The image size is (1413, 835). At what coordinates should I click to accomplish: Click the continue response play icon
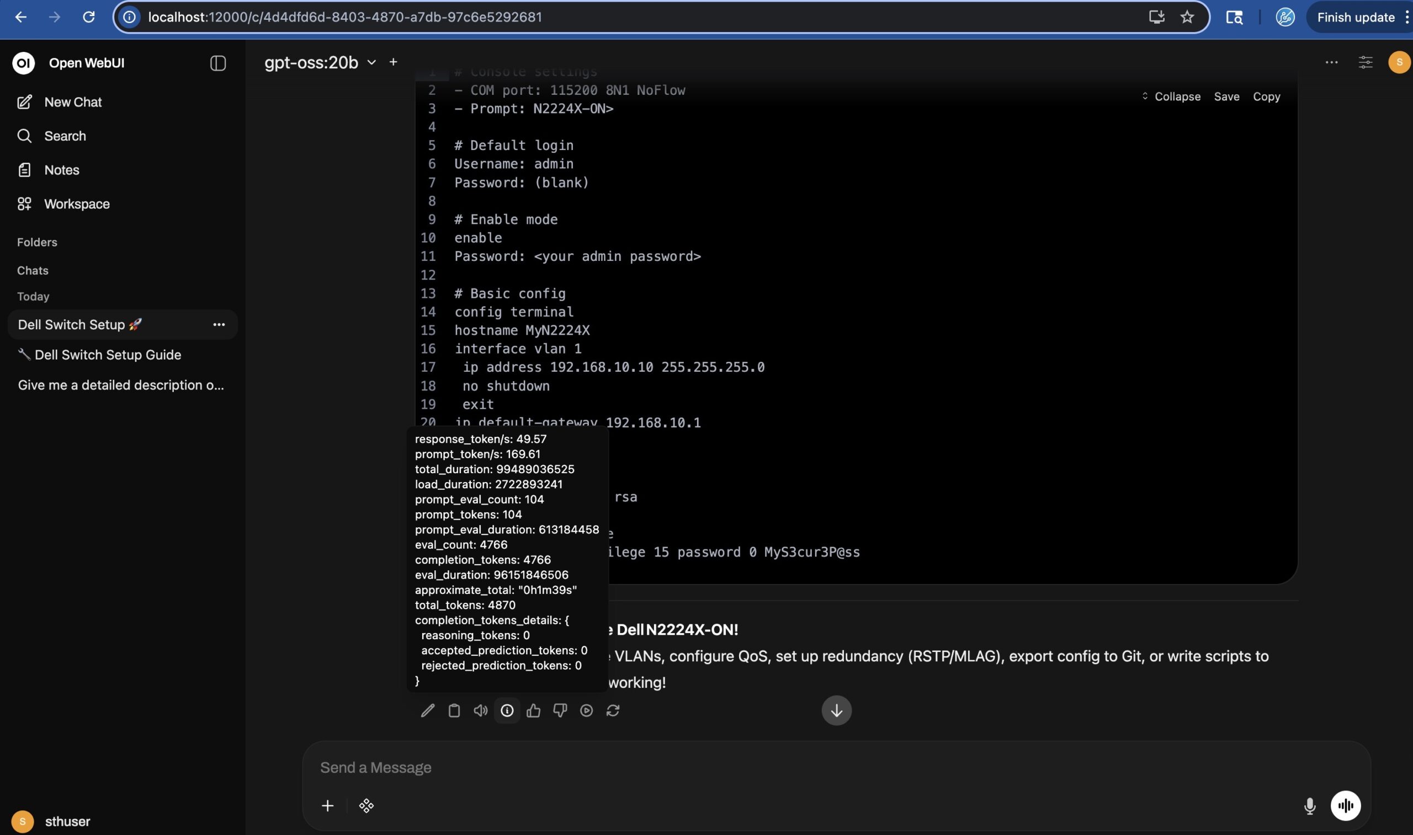[x=586, y=711]
